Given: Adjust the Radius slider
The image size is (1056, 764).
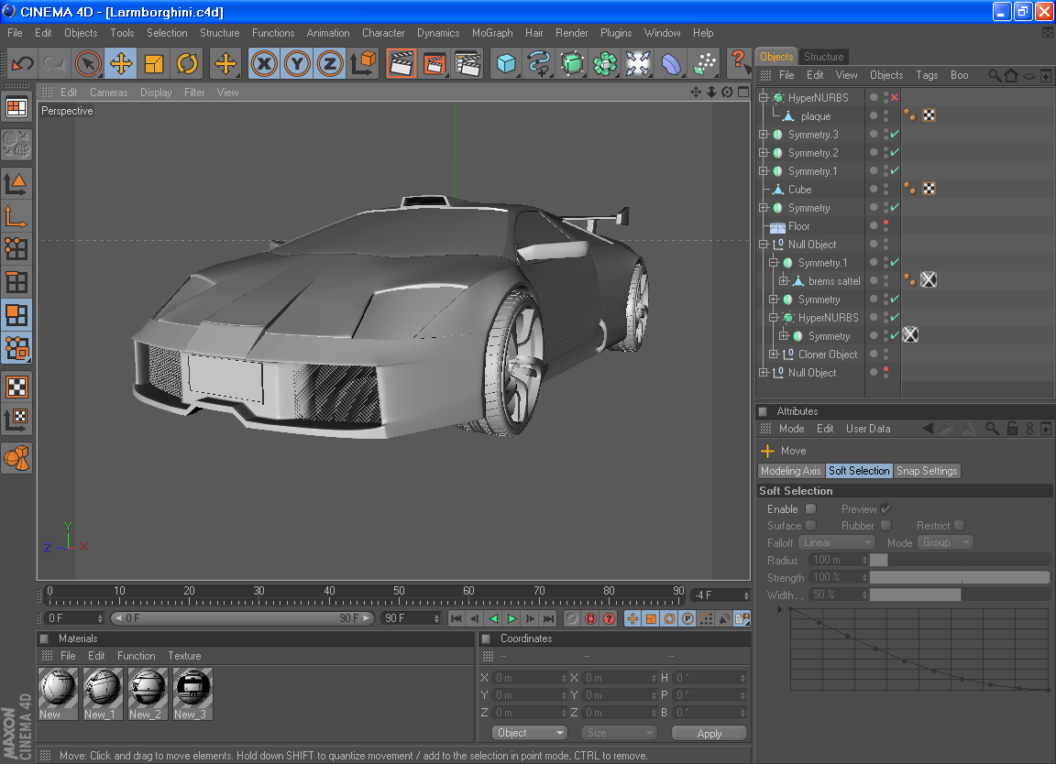Looking at the screenshot, I should [960, 560].
